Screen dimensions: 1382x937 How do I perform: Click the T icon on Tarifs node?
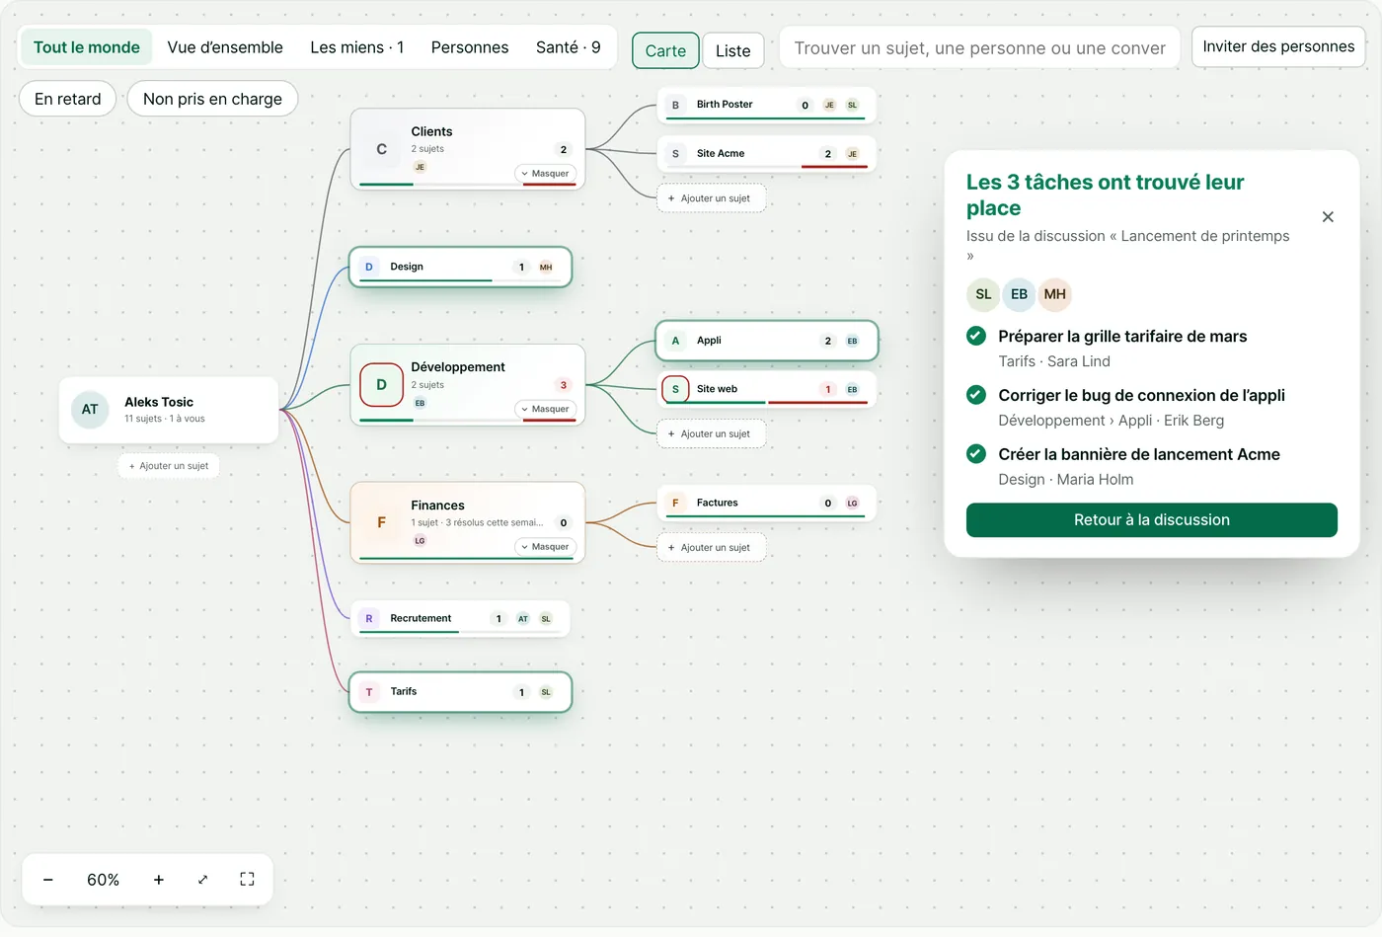point(369,692)
